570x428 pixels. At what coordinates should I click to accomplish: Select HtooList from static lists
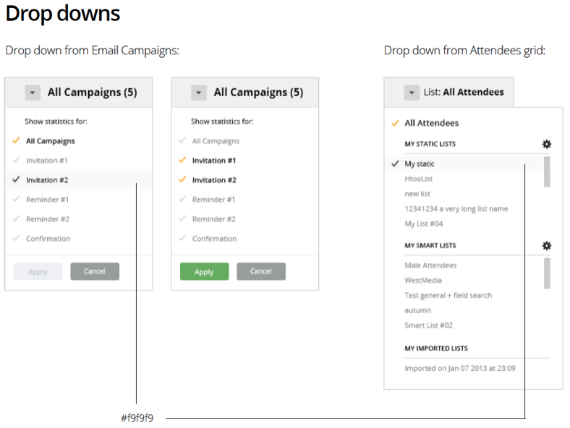(419, 179)
